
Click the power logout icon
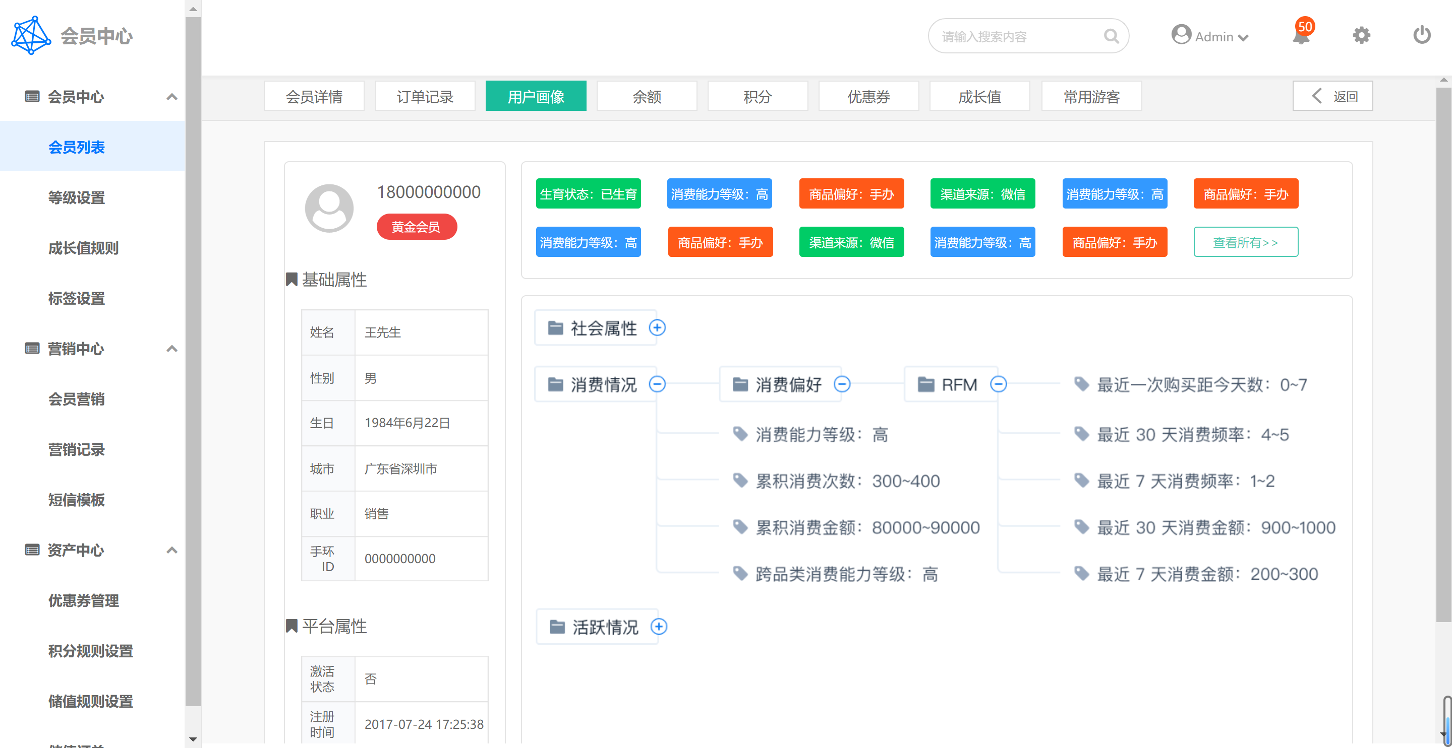pos(1422,35)
